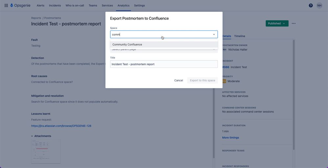Viewport: 328px width, 168px height.
Task: Open the Alerts menu item
Action: click(40, 6)
